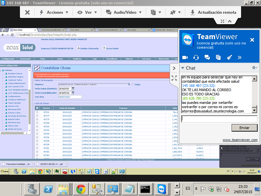Start video call in TeamViewer panel
The width and height of the screenshot is (261, 196).
pos(185,57)
